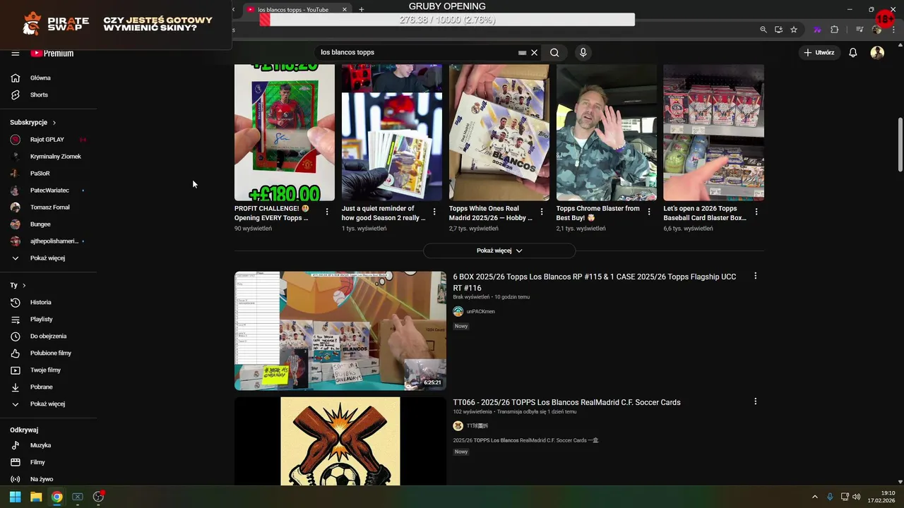The image size is (904, 508).
Task: Bookmark this page with star icon
Action: coord(794,30)
